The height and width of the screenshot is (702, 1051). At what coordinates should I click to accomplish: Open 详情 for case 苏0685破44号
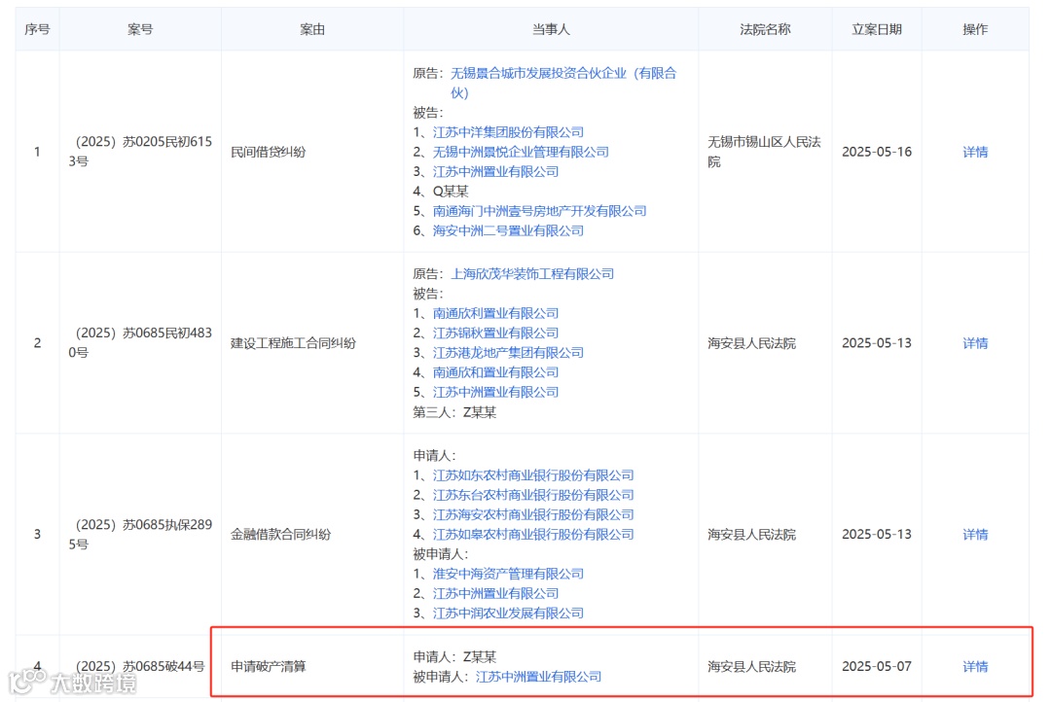[975, 666]
